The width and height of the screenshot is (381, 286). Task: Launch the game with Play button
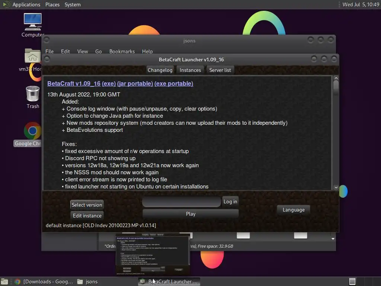(x=190, y=214)
